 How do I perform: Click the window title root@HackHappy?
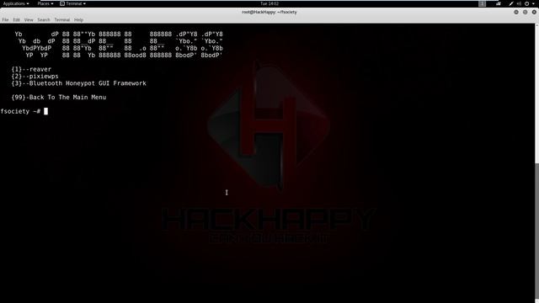[x=269, y=12]
